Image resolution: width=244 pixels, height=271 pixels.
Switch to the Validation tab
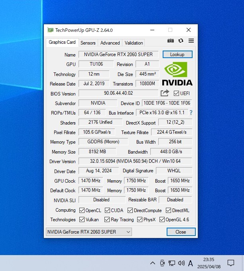[134, 43]
